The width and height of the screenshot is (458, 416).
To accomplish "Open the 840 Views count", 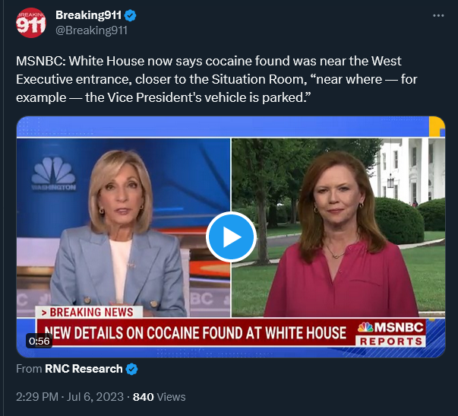I will click(160, 397).
